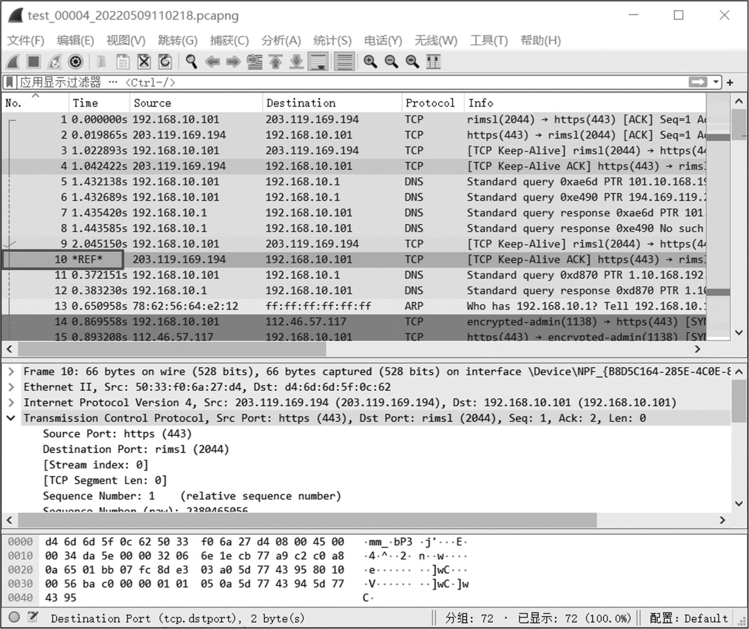Toggle auto-scroll during live capture
Viewport: 749px width, 629px height.
pos(319,62)
